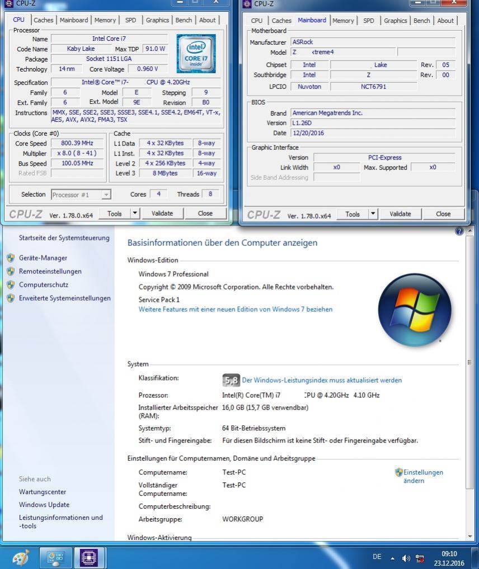Click the BIOS version 'L1.26D'
The height and width of the screenshot is (569, 479).
point(373,123)
